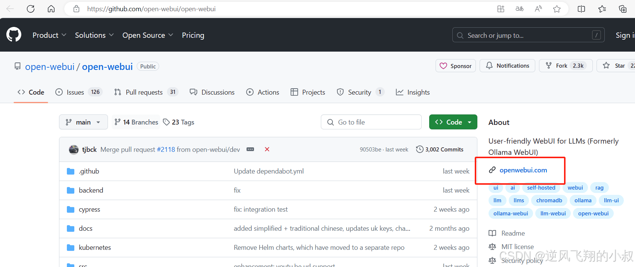The width and height of the screenshot is (635, 267).
Task: Open browser collections icon
Action: pyautogui.click(x=623, y=9)
